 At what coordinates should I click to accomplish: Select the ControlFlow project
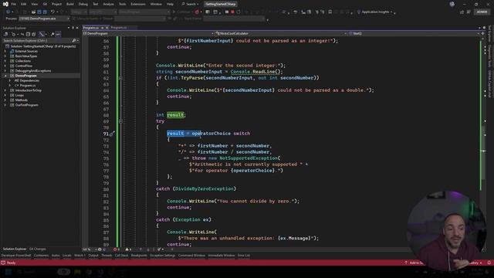[x=24, y=66]
